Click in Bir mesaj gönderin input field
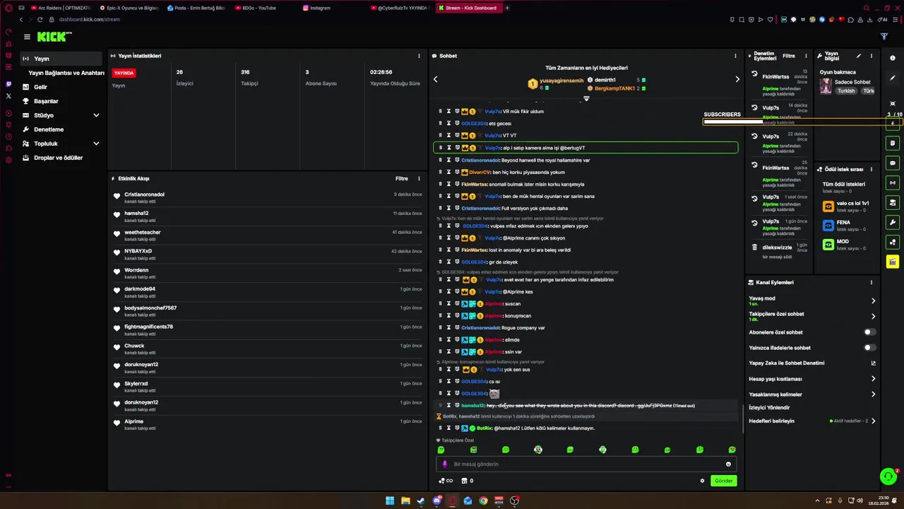Viewport: 904px width, 509px height. pyautogui.click(x=586, y=464)
